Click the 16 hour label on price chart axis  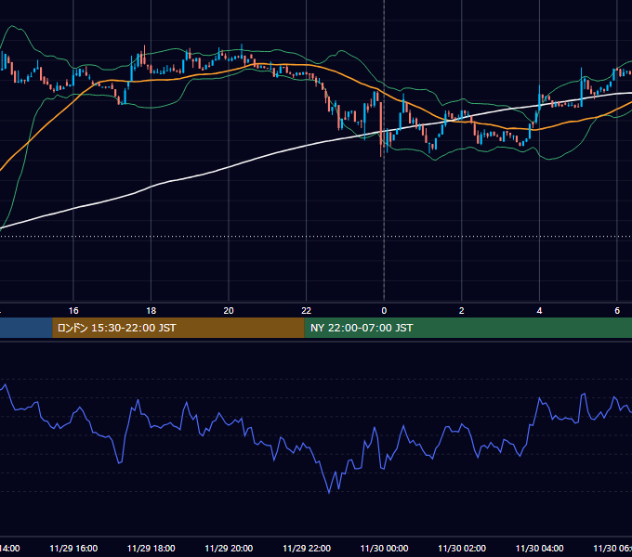[x=73, y=311]
